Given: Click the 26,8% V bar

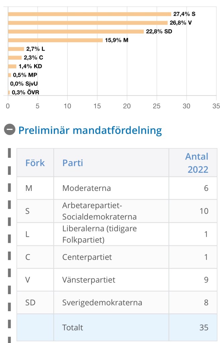Looking at the screenshot, I should [88, 23].
